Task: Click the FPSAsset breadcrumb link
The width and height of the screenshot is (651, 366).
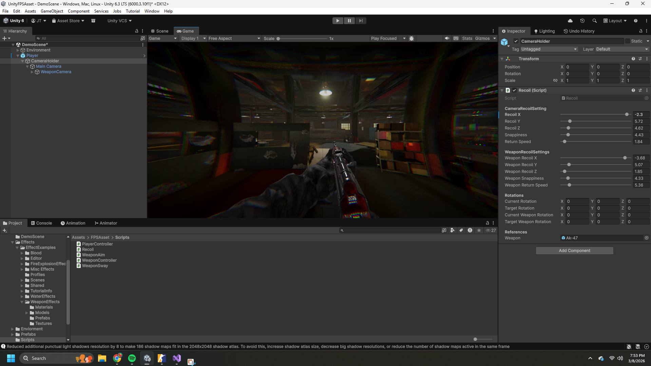Action: coord(100,237)
